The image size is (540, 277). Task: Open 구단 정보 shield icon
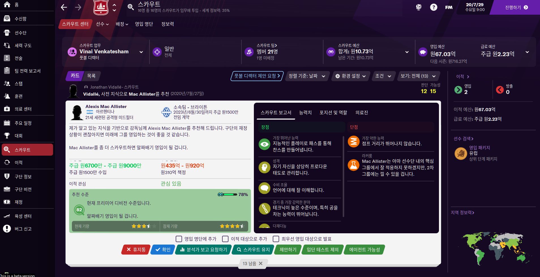click(7, 177)
